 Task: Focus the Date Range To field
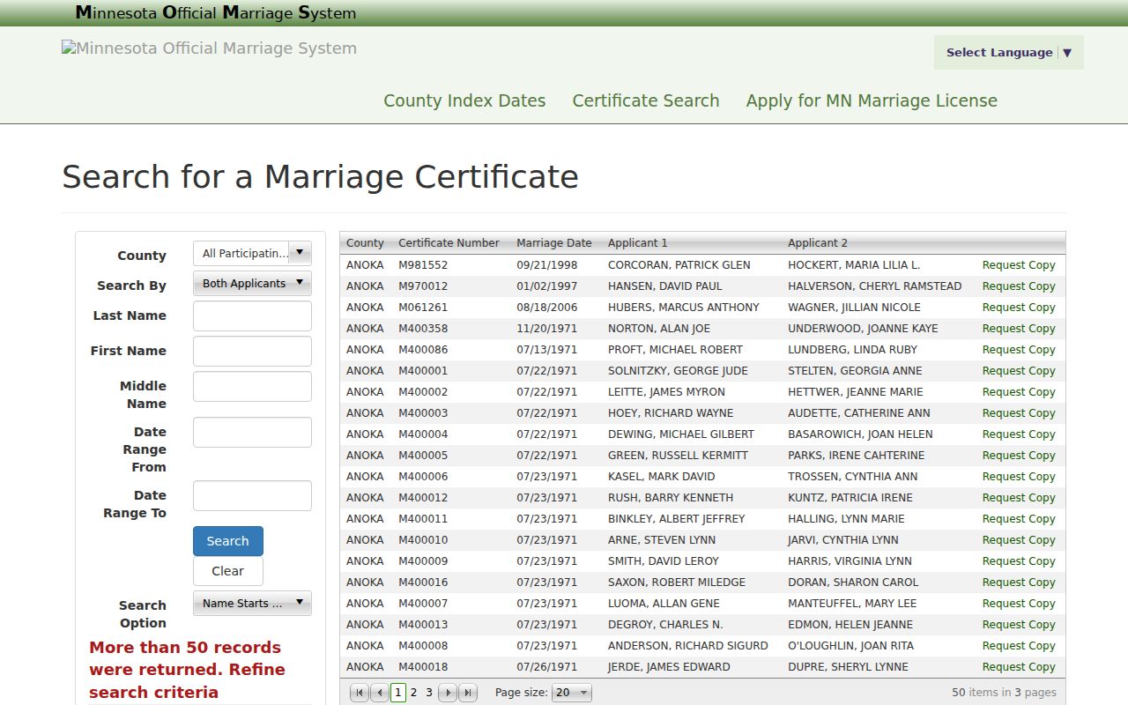[252, 495]
